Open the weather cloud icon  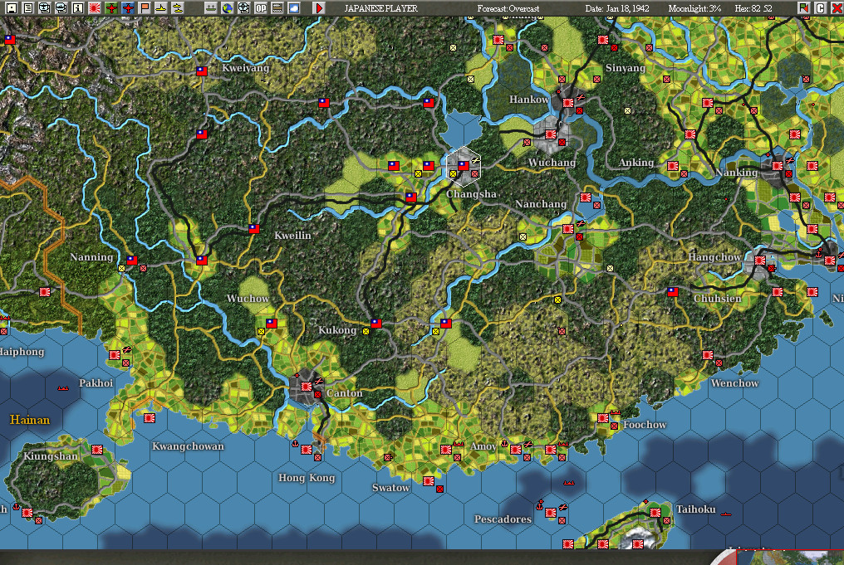tap(294, 8)
